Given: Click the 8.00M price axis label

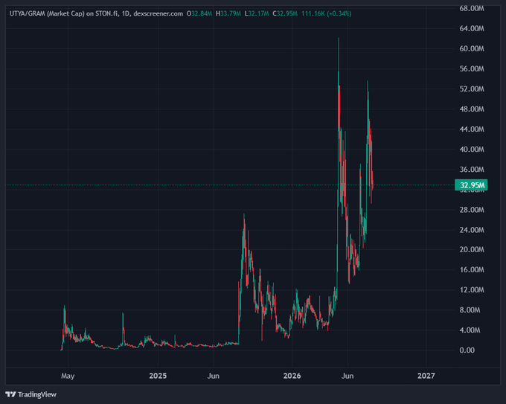Looking at the screenshot, I should 470,310.
